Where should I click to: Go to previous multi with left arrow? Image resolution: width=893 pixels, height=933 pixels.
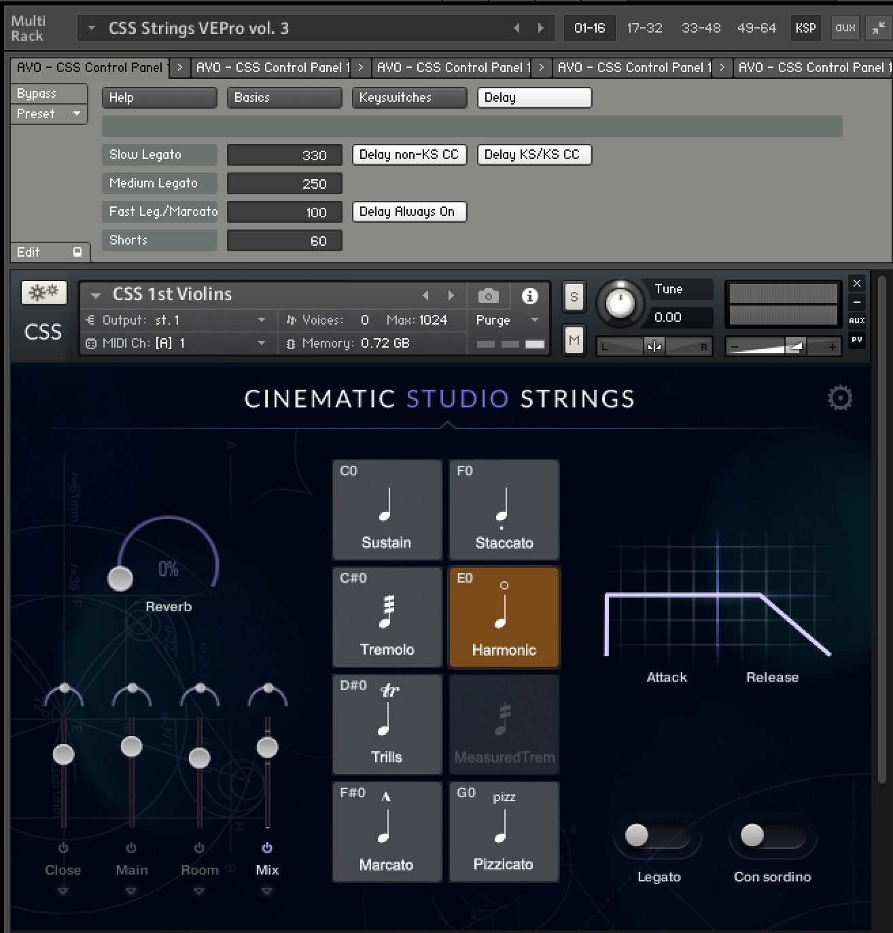click(517, 28)
